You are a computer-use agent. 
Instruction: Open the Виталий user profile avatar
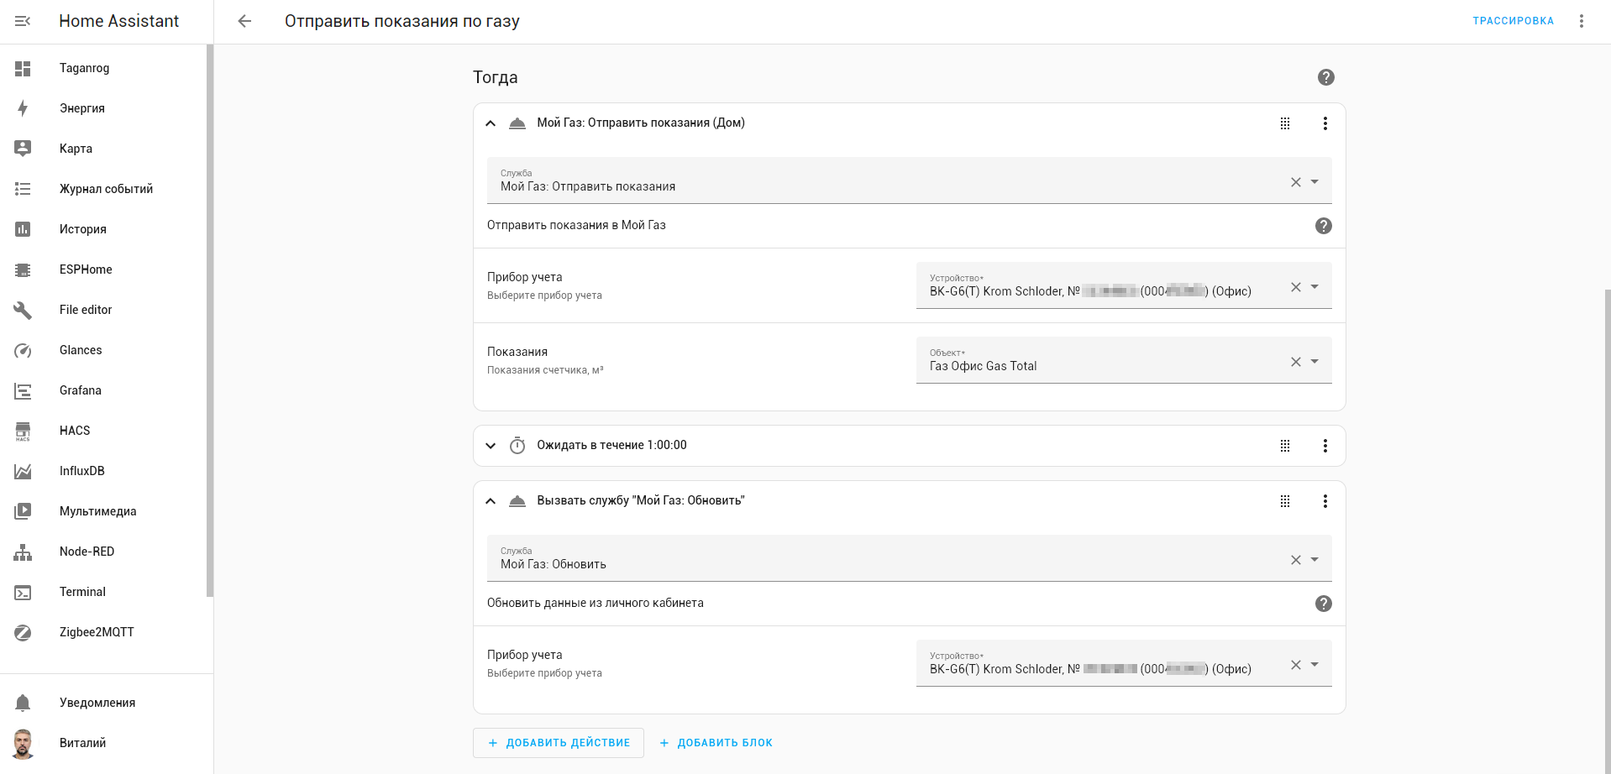point(23,743)
